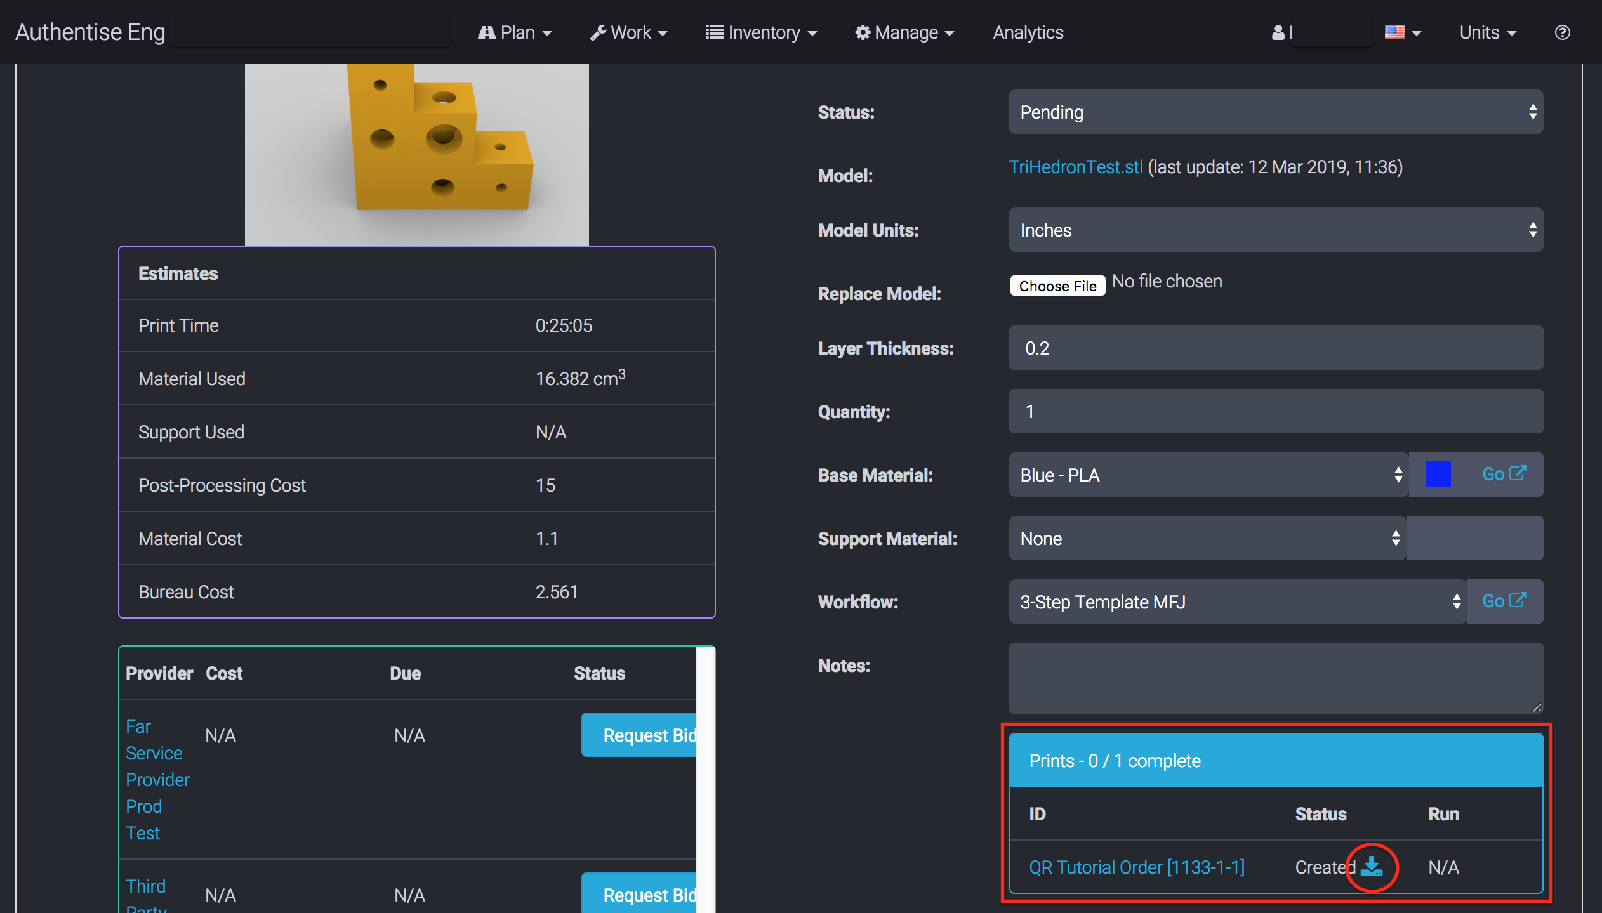Open the TriHedronTest.stl model link
Image resolution: width=1602 pixels, height=913 pixels.
[x=1076, y=167]
